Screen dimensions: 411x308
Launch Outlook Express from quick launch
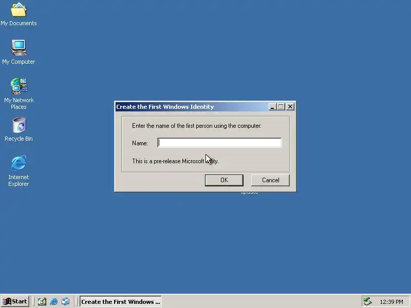(x=66, y=301)
